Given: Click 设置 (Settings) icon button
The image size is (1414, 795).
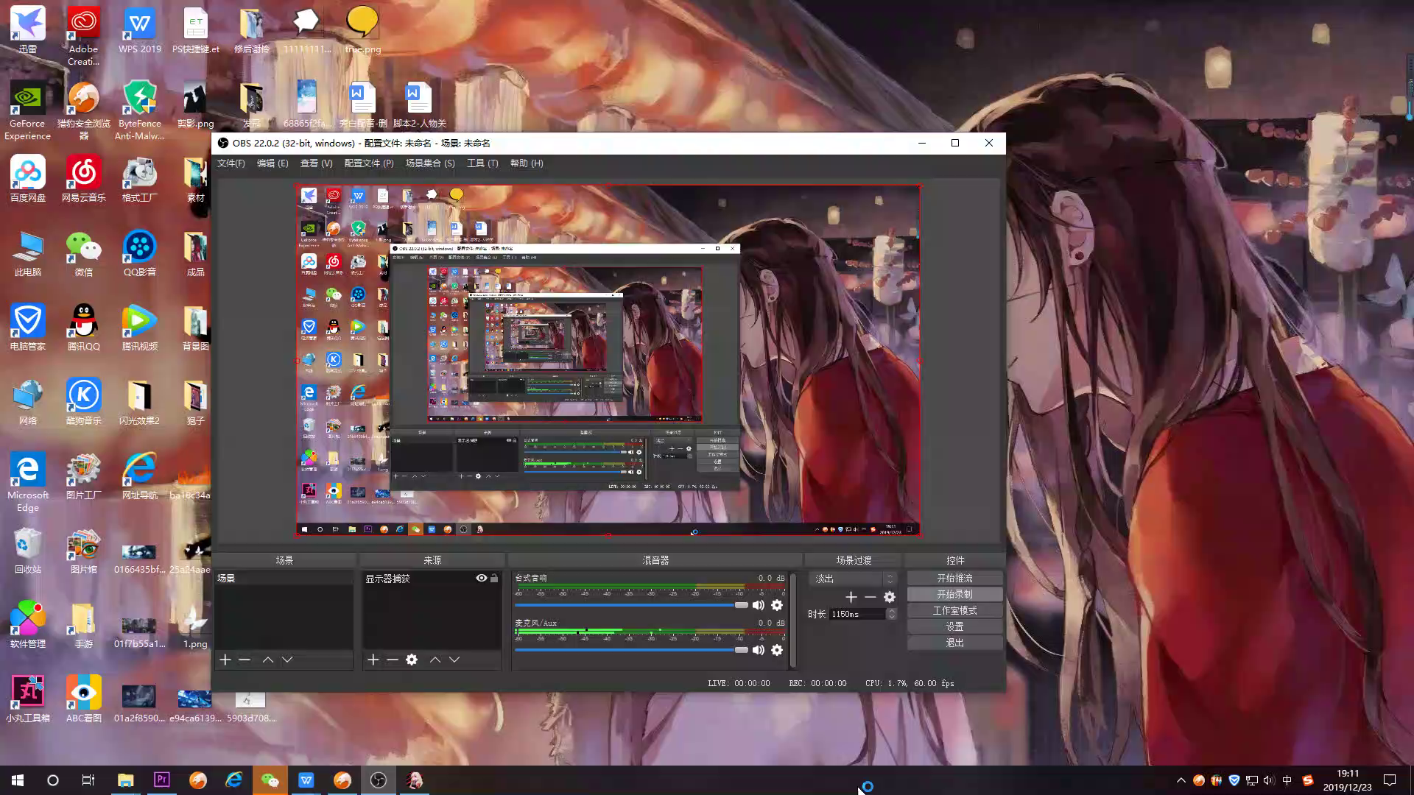Looking at the screenshot, I should (954, 626).
